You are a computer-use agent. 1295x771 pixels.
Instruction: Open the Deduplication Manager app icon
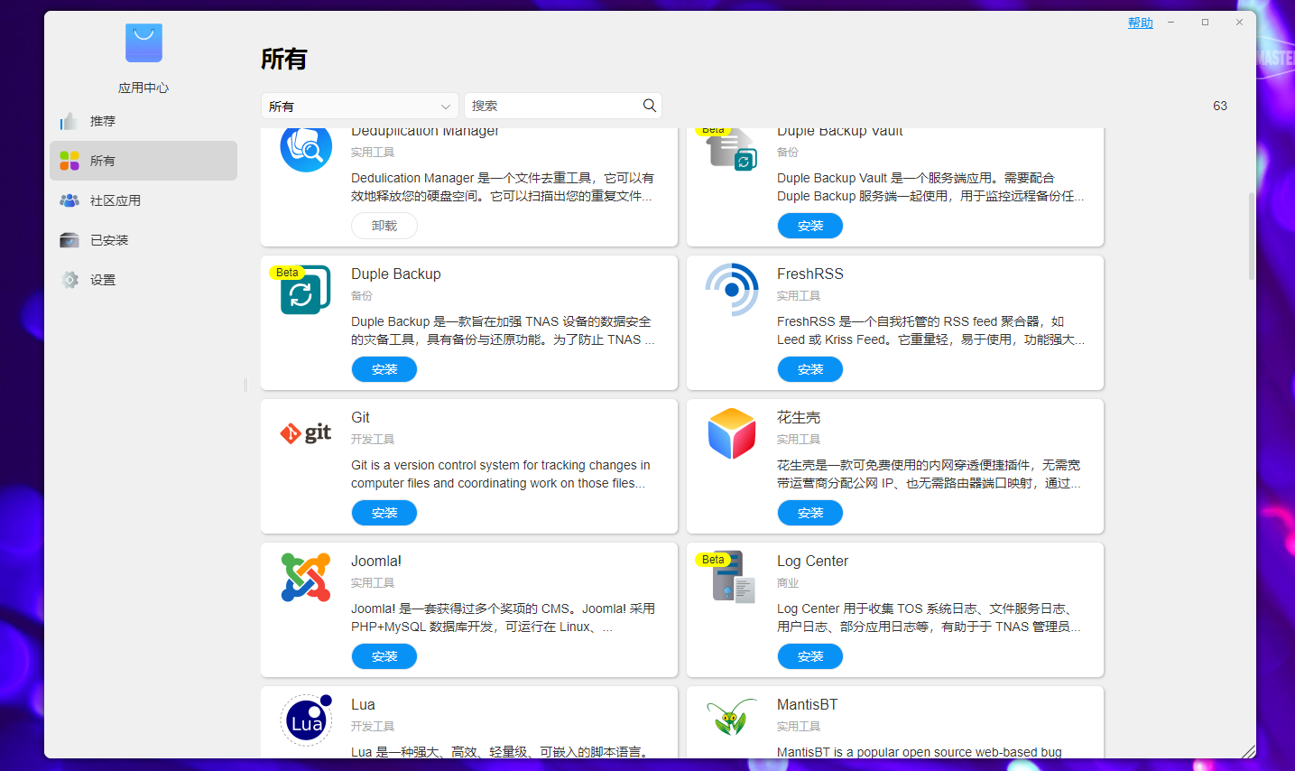click(x=306, y=150)
